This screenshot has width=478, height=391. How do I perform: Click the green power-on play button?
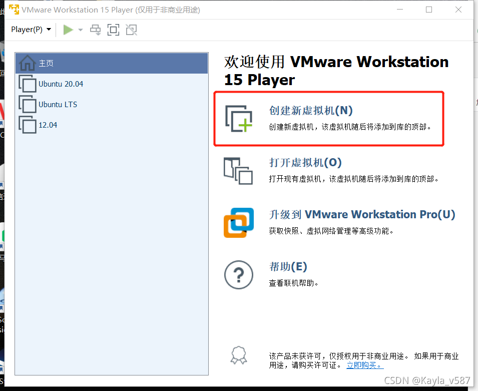point(68,30)
